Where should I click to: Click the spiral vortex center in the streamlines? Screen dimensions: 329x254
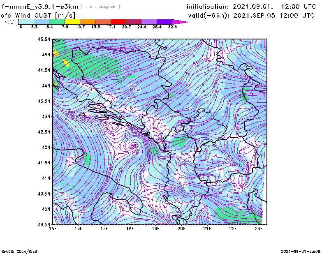coord(133,145)
